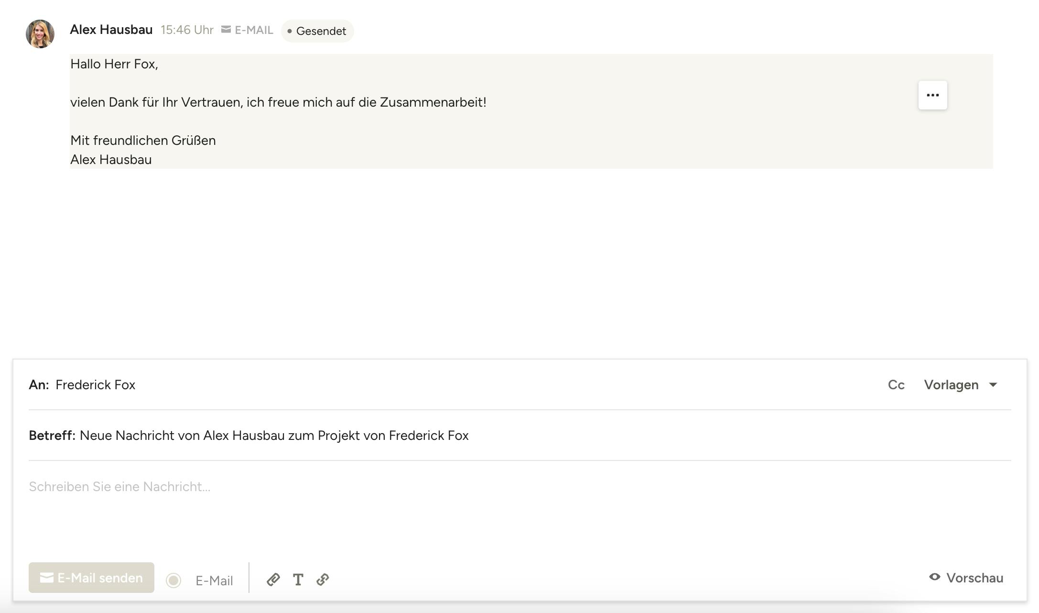
Task: Click the E-MAIL envelope icon in message header
Action: tap(226, 30)
